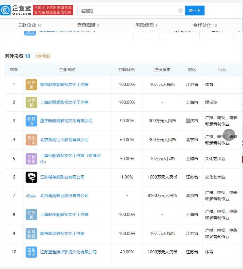Image resolution: width=243 pixels, height=269 pixels.
Task: Open 南京赵丽颖影视文化工作室 link
Action: (64, 84)
